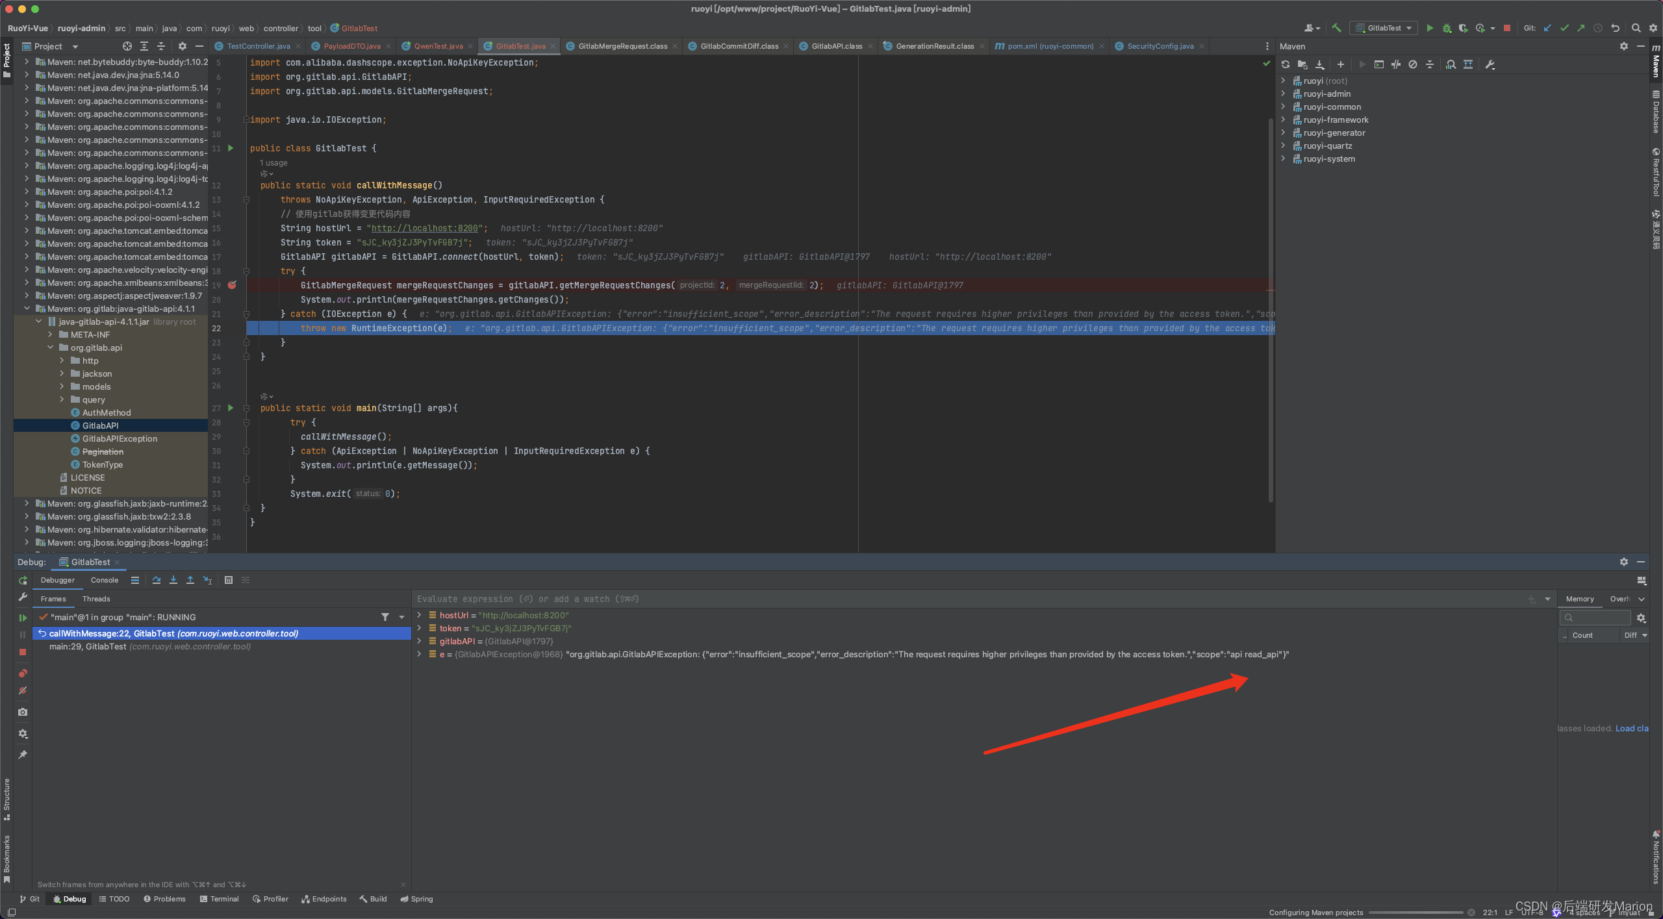
Task: Click Step Over in debugger toolbar
Action: pos(157,580)
